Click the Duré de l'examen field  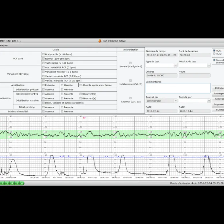tap(194, 55)
